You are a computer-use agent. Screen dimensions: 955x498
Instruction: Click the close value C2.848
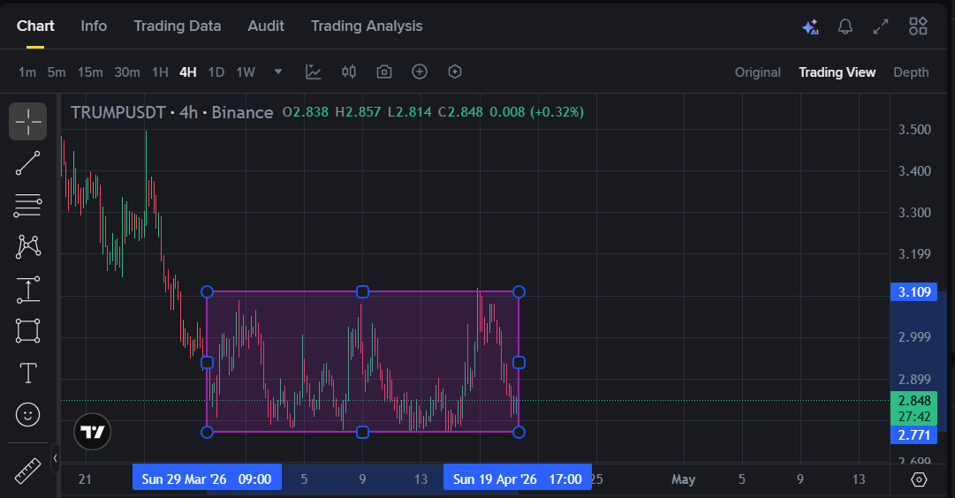pos(460,112)
